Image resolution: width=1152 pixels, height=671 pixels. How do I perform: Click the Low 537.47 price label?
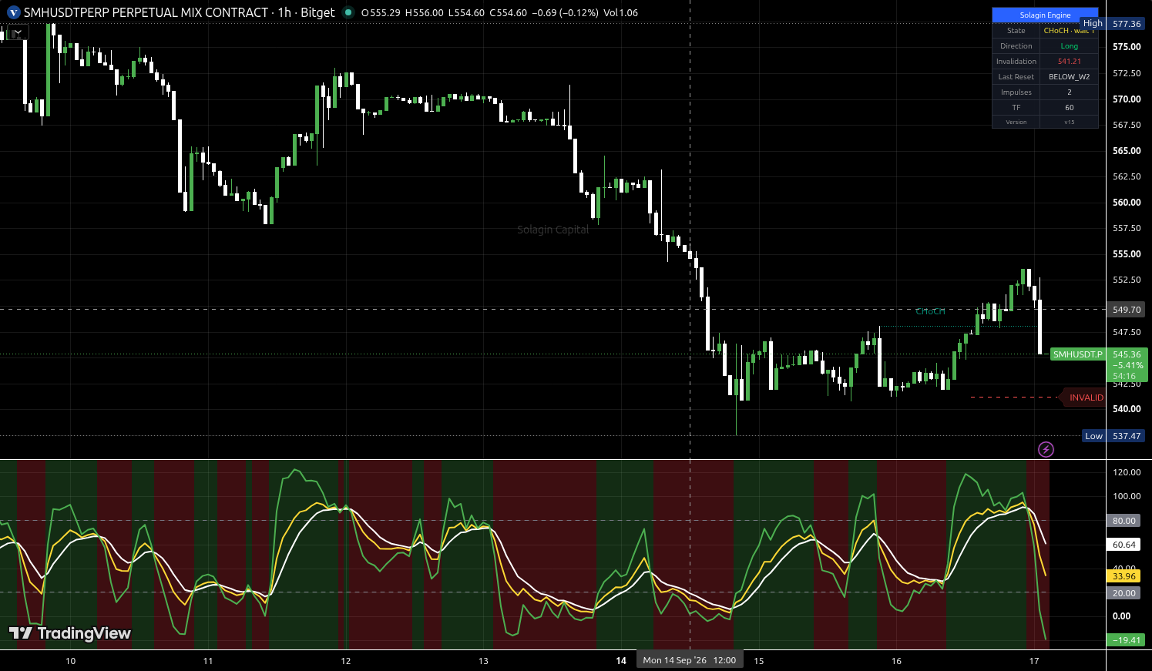point(1113,436)
